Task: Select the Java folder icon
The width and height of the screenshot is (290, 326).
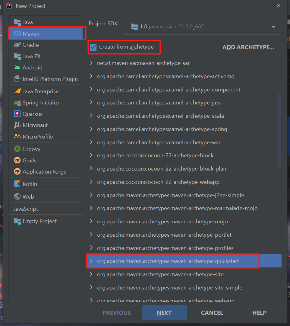Action: tap(17, 22)
